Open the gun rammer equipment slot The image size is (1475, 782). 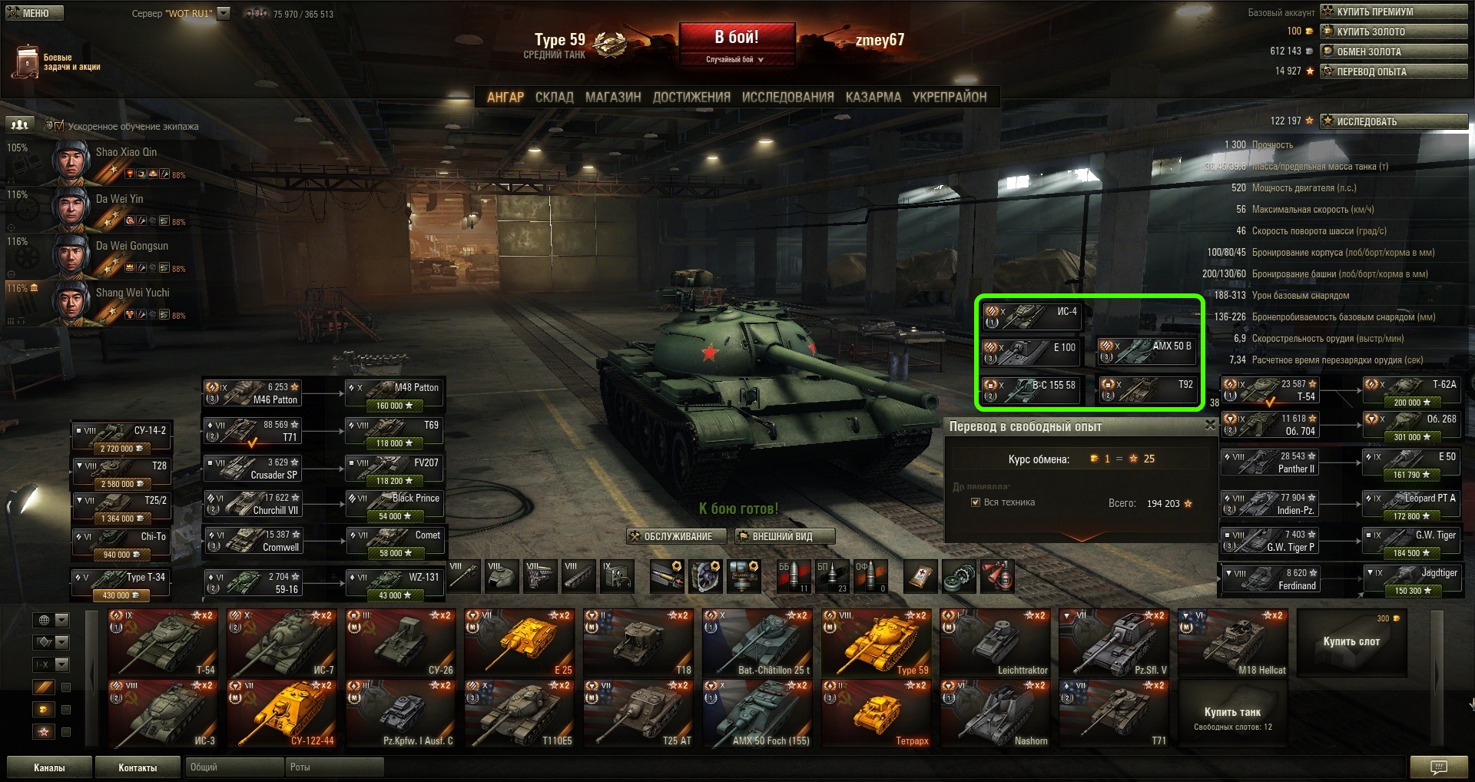(667, 576)
